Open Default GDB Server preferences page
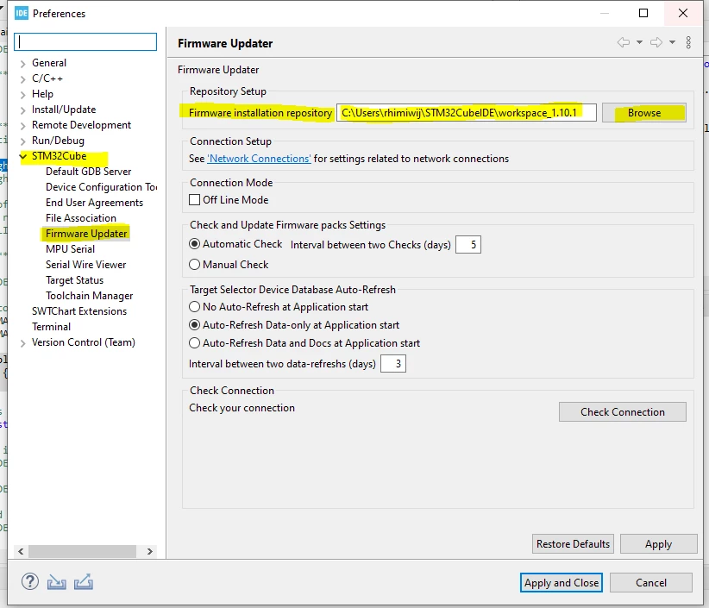The height and width of the screenshot is (608, 709). pos(88,172)
